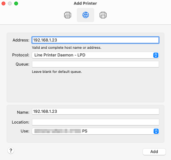Click the Address label text
The width and height of the screenshot is (171, 160).
(21, 40)
